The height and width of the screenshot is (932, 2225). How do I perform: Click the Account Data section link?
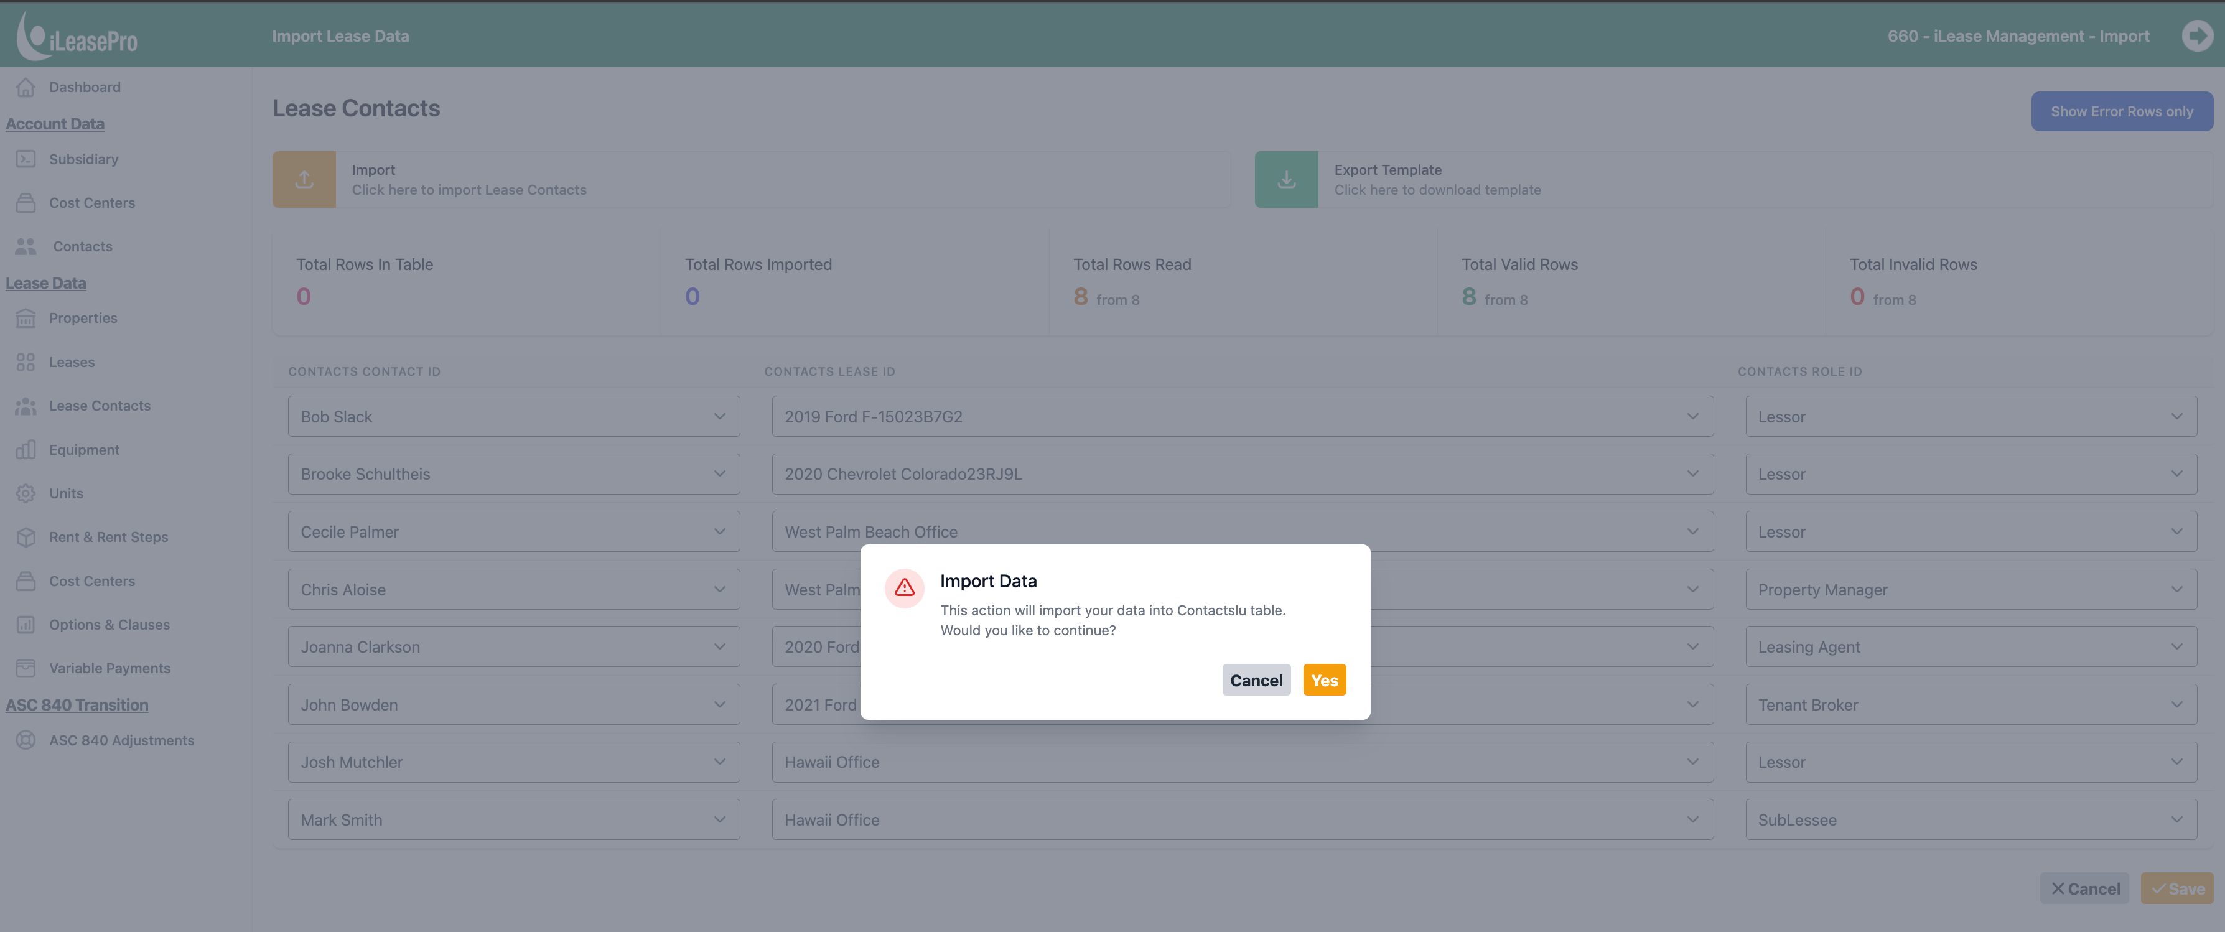(54, 124)
